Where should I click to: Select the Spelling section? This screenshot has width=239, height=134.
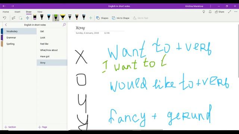point(20,44)
